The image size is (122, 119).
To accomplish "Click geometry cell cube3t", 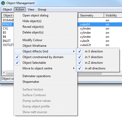I will coord(85,41).
